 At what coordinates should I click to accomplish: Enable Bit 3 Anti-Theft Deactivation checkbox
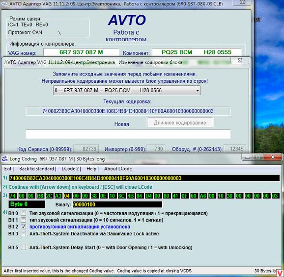23,234
